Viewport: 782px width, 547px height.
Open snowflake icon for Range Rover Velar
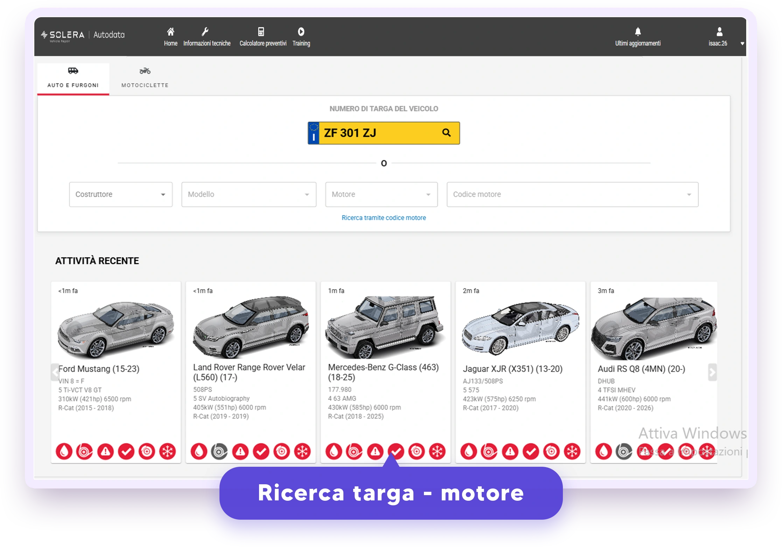[302, 451]
